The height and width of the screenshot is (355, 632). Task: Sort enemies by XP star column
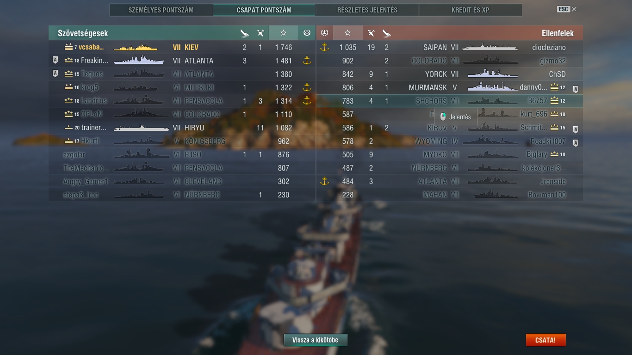pos(347,33)
